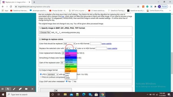Reload the page with refresh icon

(11, 6)
